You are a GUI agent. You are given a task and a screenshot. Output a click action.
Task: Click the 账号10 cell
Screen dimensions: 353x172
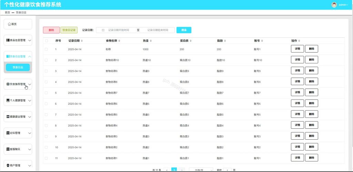258,60
